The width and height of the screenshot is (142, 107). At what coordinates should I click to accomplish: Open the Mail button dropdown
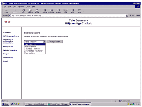pos(68,10)
